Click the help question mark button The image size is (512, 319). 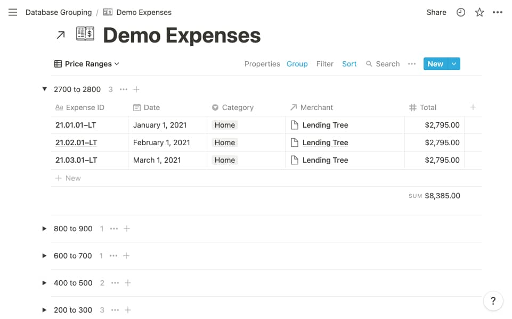493,300
